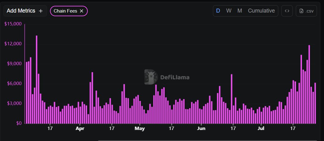The width and height of the screenshot is (324, 141).
Task: Click the $15,000 y-axis label
Action: (13, 24)
